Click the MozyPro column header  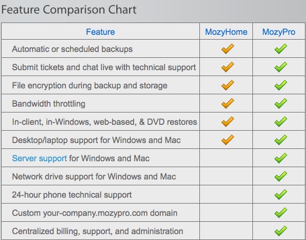coord(279,32)
